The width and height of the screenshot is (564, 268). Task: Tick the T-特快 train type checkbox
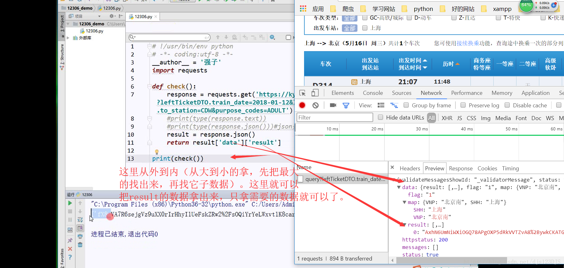498,18
